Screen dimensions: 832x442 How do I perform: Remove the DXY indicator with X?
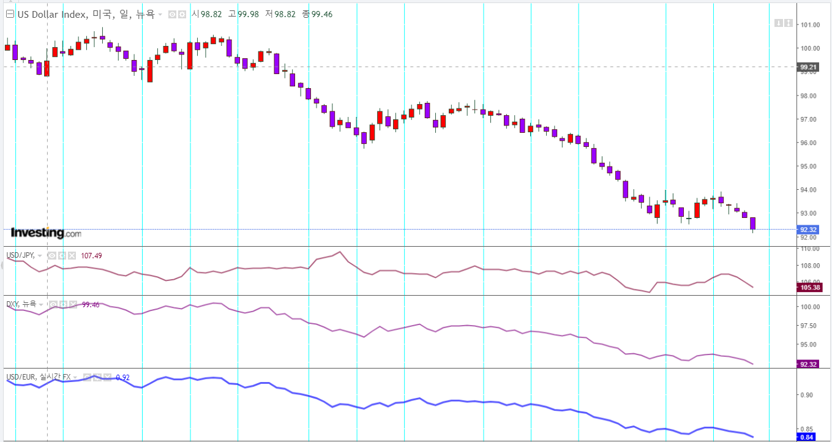coord(73,304)
